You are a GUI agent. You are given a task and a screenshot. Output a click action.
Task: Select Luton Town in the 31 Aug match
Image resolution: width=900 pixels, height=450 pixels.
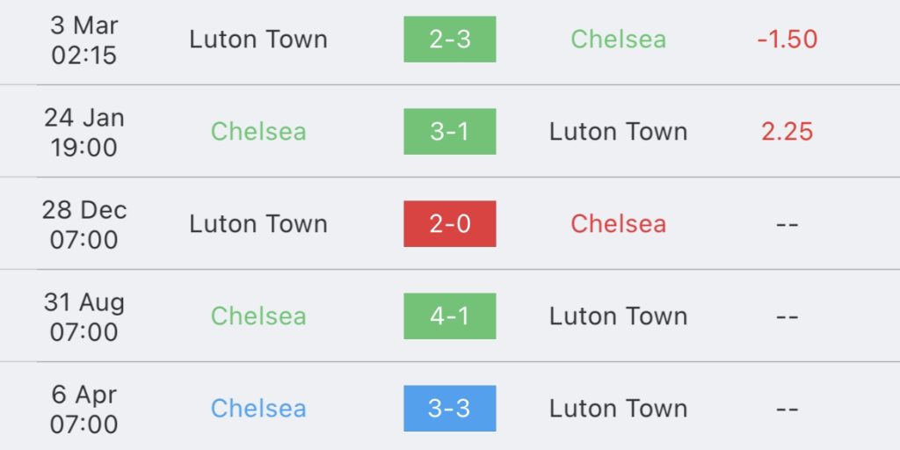coord(618,316)
